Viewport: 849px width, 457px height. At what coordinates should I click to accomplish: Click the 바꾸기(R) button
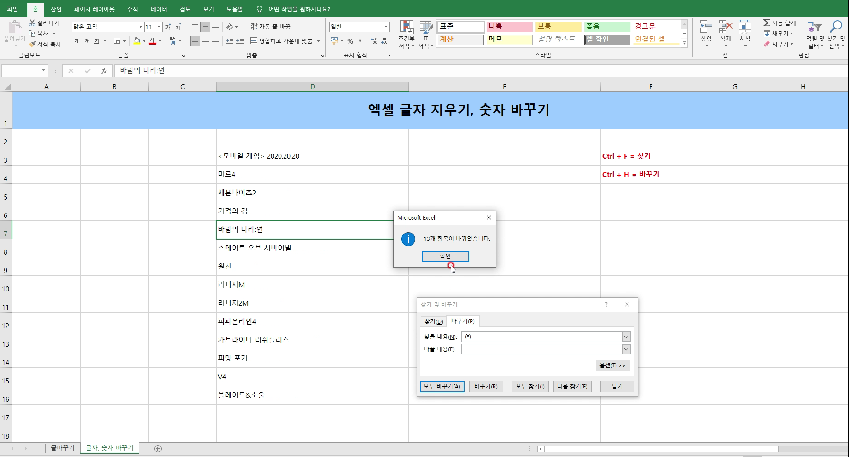coord(486,386)
